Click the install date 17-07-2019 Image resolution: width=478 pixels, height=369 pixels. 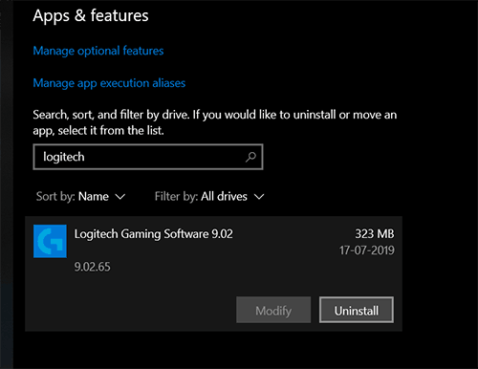click(x=367, y=250)
